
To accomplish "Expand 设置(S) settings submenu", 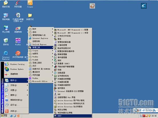I will 16,90.
